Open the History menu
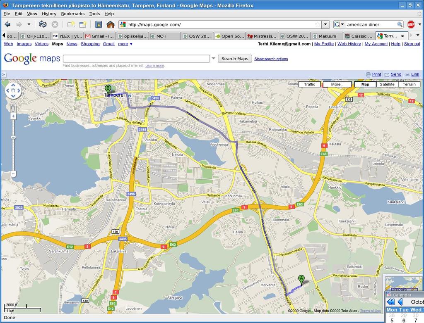The image size is (424, 323). tap(49, 14)
